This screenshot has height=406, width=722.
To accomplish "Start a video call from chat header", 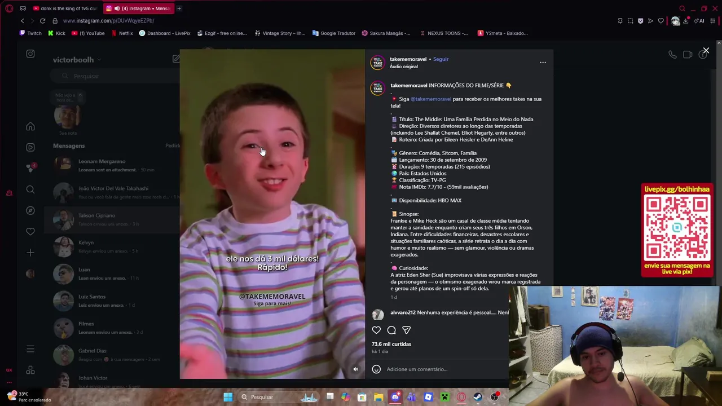I will pos(688,55).
